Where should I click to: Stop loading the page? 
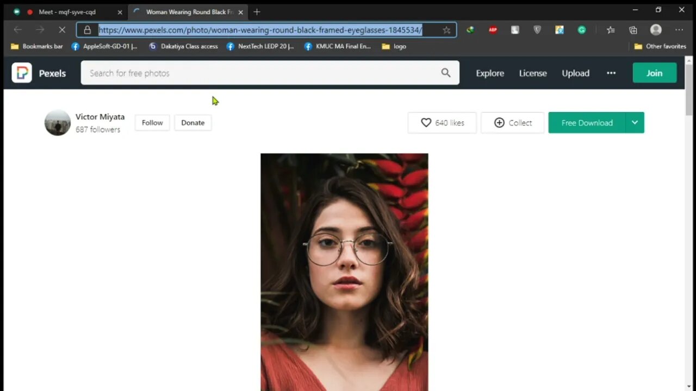(61, 30)
